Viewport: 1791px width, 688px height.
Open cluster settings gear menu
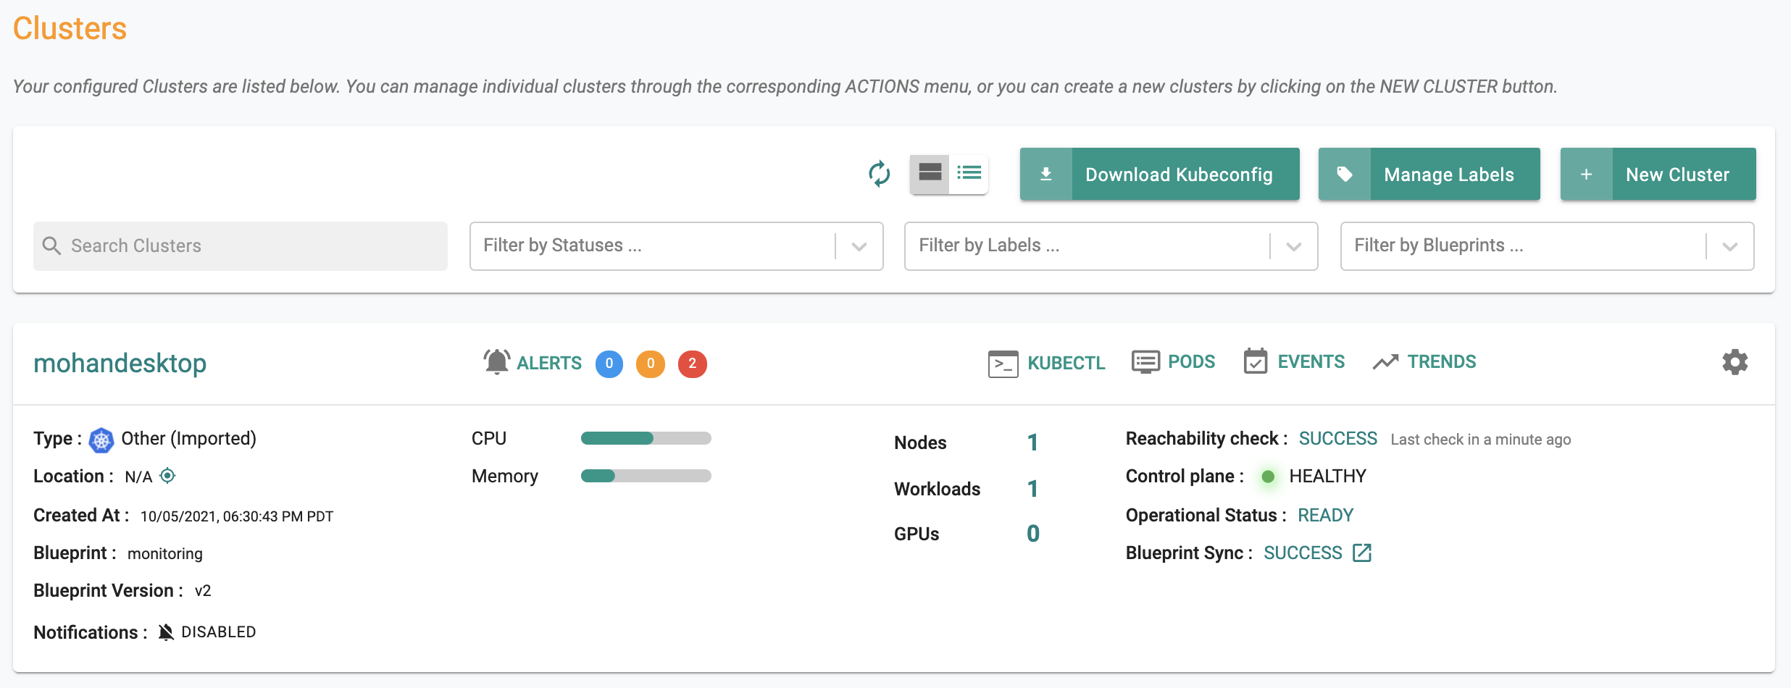tap(1735, 361)
